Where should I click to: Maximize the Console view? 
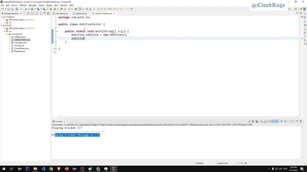pos(301,121)
